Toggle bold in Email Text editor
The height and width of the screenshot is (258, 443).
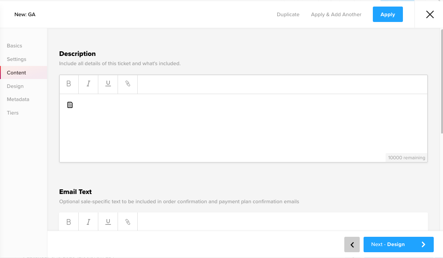pos(69,222)
